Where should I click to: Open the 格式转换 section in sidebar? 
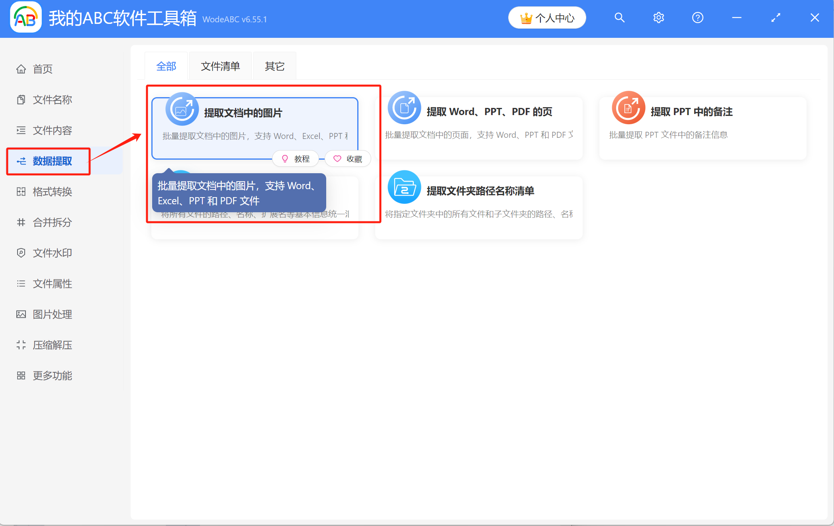click(52, 192)
